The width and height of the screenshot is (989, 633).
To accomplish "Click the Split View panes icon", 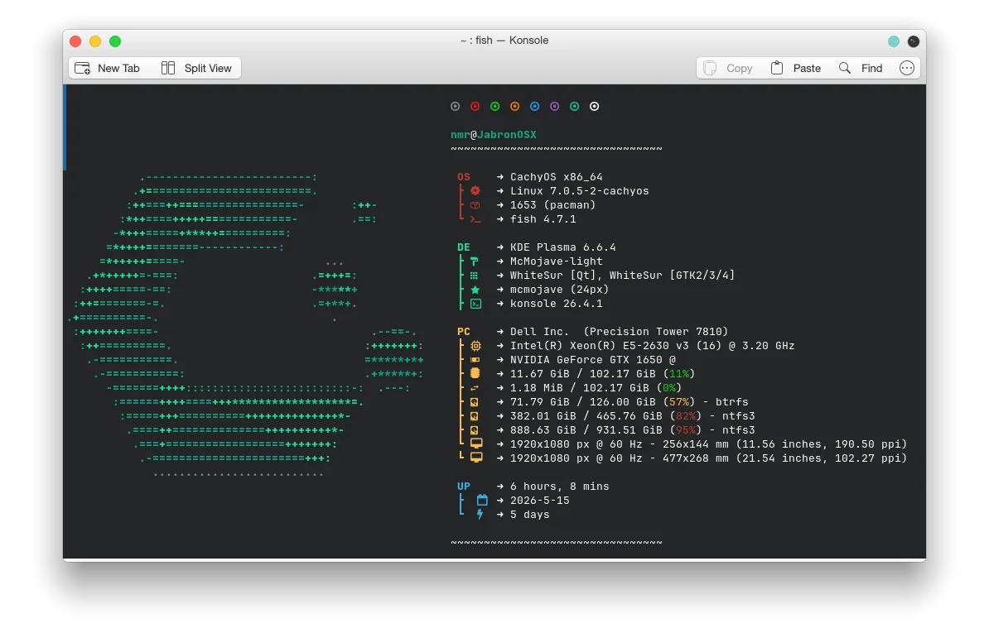I will coord(168,68).
